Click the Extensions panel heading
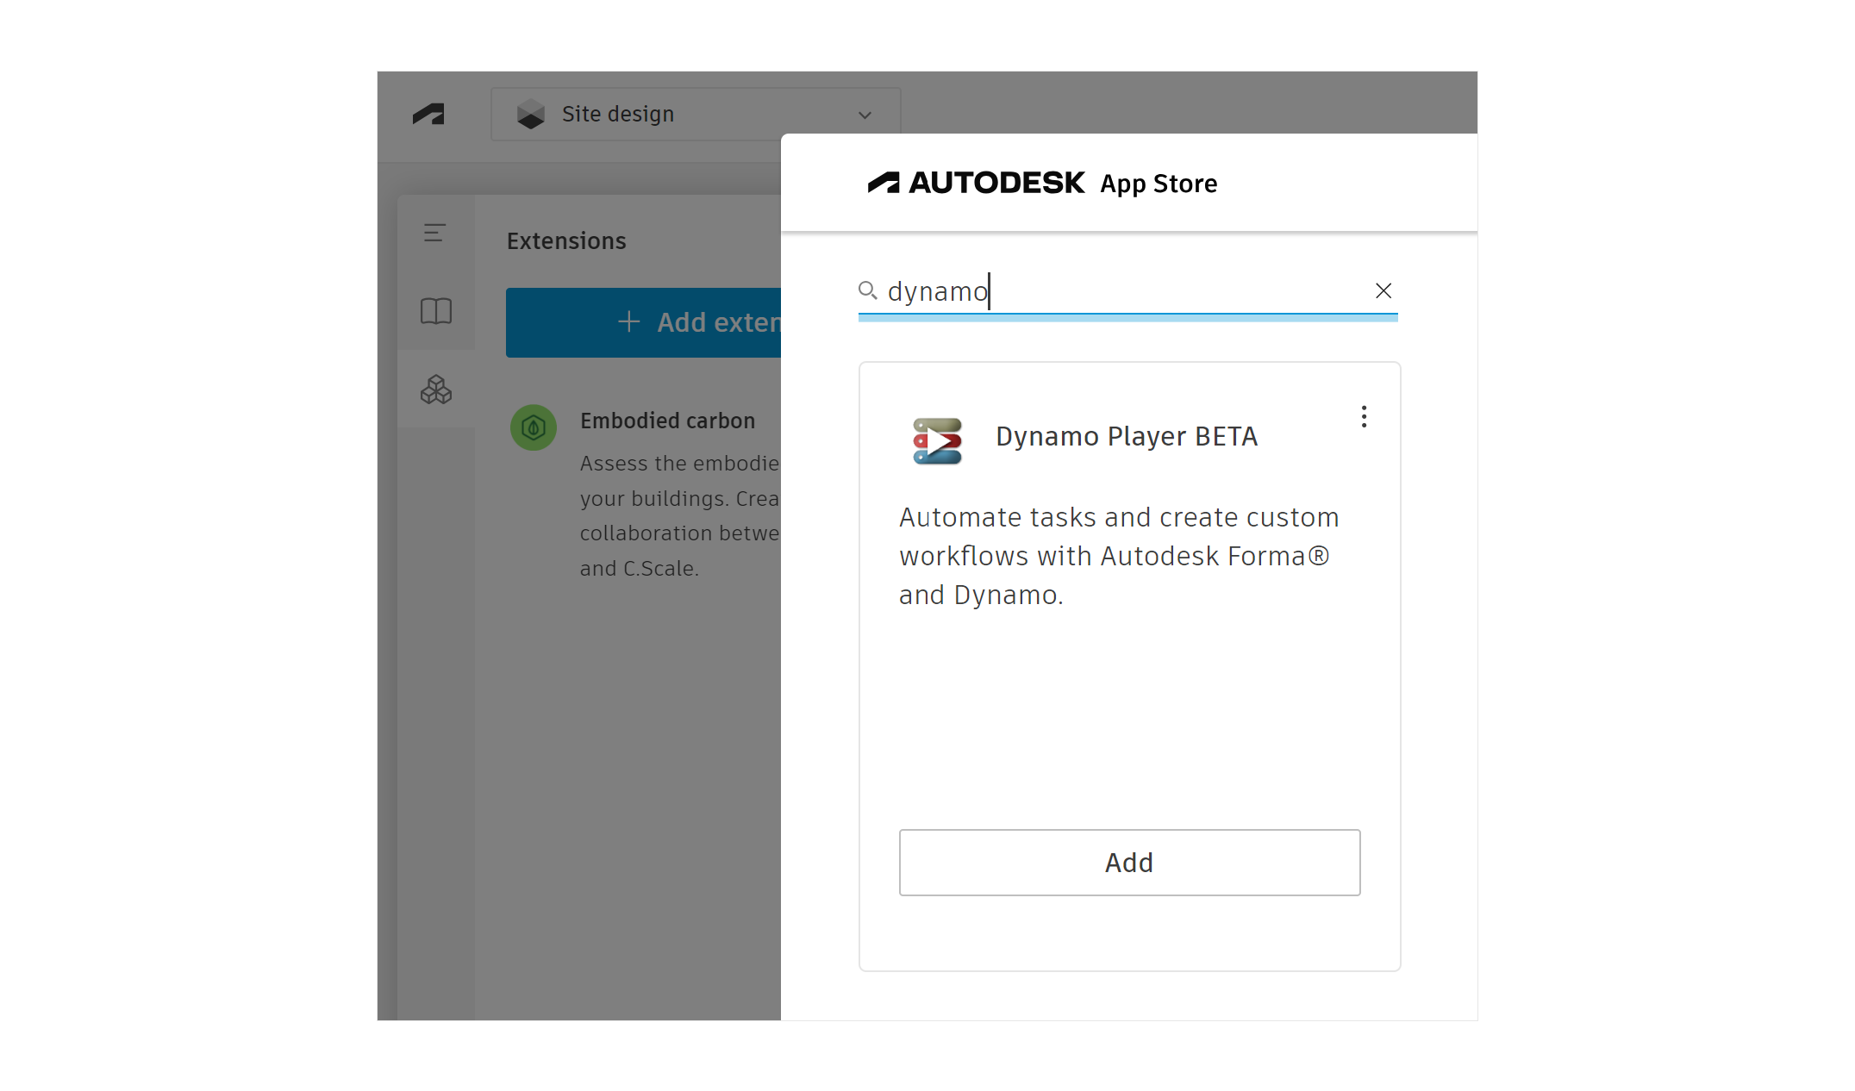This screenshot has height=1091, width=1855. click(x=566, y=241)
